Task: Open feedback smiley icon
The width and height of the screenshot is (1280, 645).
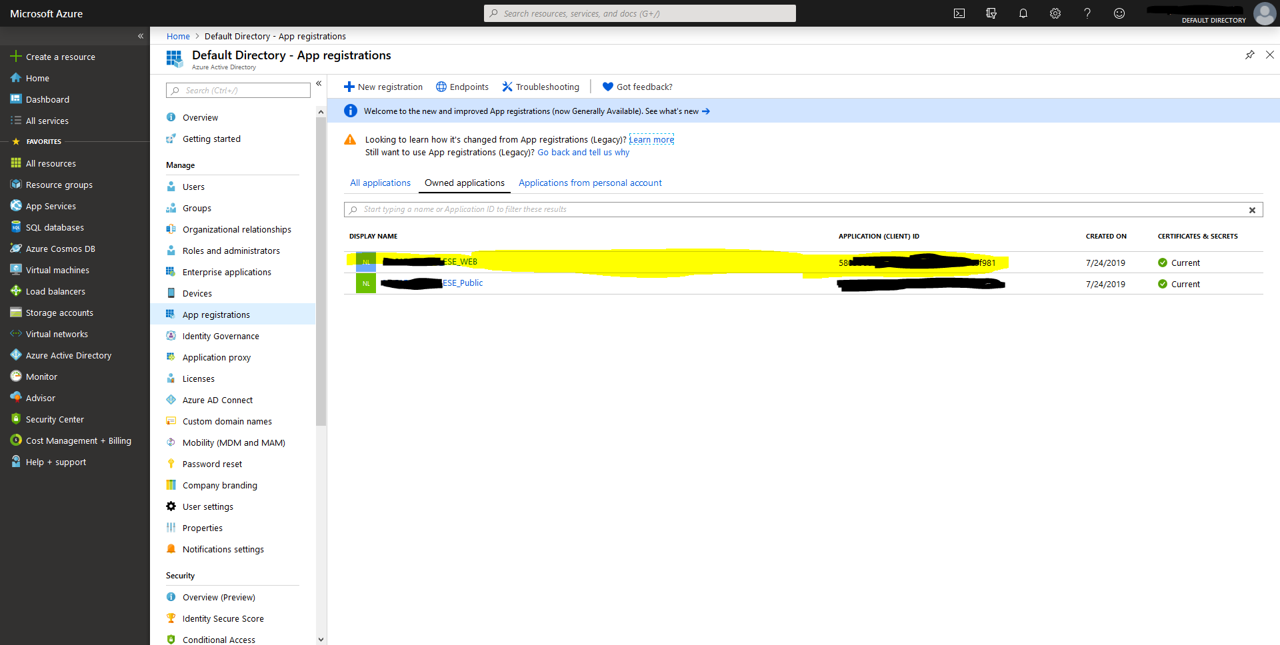Action: pyautogui.click(x=1119, y=13)
